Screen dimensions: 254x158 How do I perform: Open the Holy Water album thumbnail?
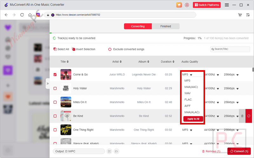coord(66,88)
